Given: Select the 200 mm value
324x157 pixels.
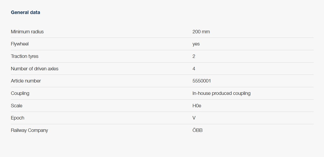Looking at the screenshot, I should [201, 32].
